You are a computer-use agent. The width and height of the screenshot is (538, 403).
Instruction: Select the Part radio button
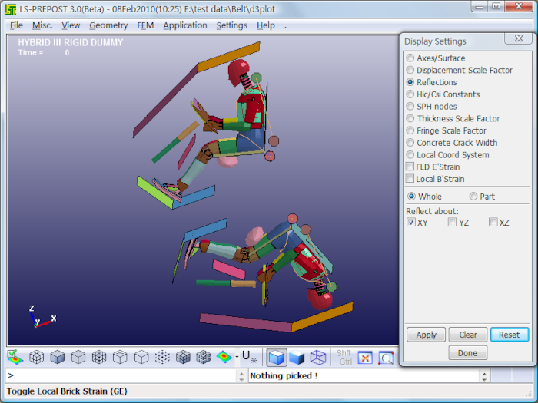pyautogui.click(x=473, y=197)
